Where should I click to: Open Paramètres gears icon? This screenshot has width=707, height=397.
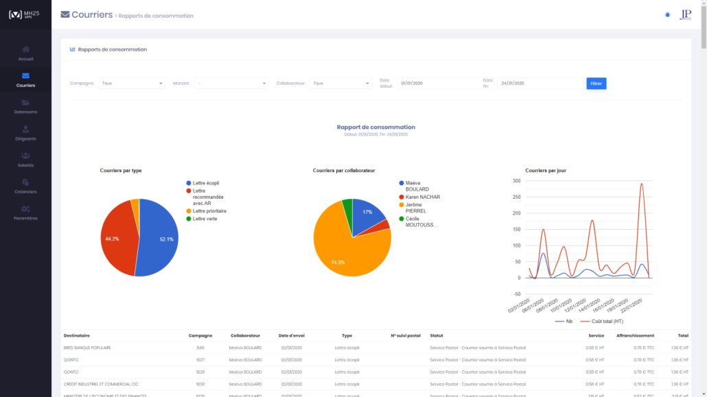pyautogui.click(x=25, y=208)
